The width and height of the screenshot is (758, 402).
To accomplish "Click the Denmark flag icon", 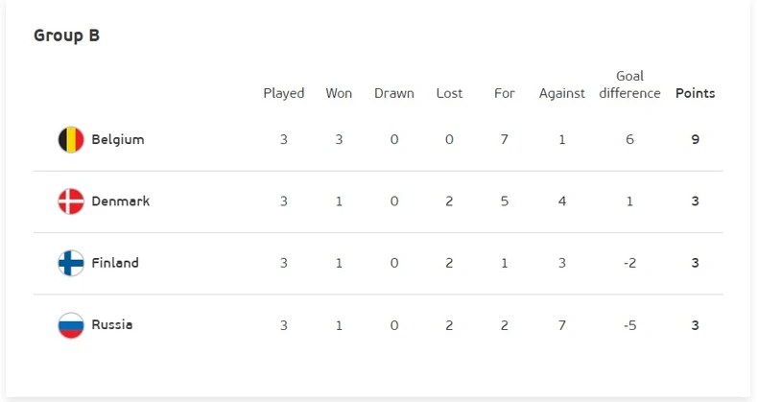I will point(71,201).
